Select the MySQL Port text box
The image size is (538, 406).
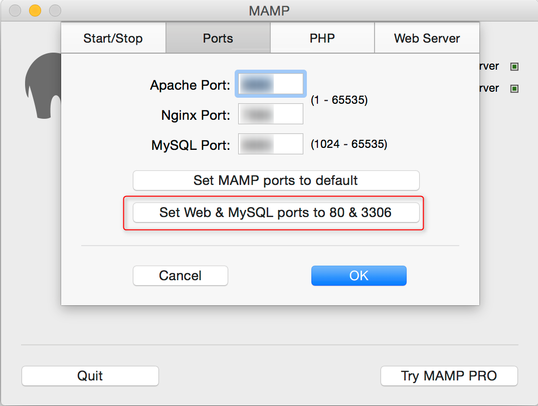pyautogui.click(x=271, y=144)
